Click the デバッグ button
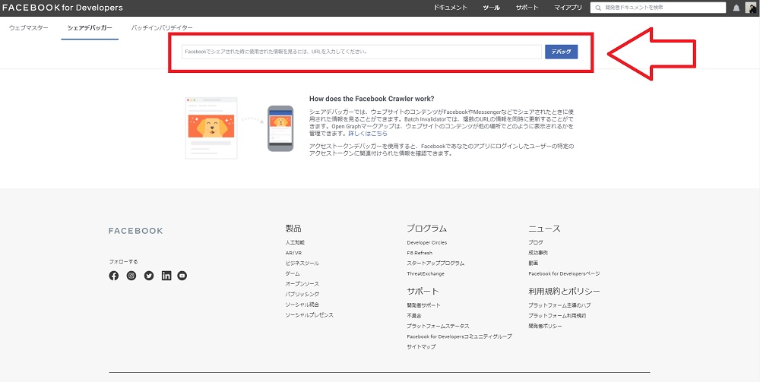 (562, 52)
